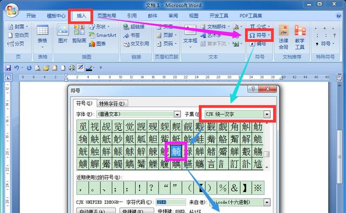The image size is (346, 213).
Task: Click the 自动更正 AutoCorrect button
Action: tap(96, 211)
